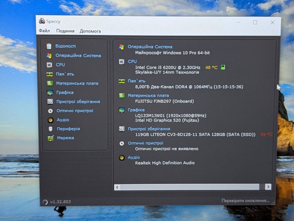Click the Windows flag icon in sidebar
294x221 pixels.
pos(49,55)
